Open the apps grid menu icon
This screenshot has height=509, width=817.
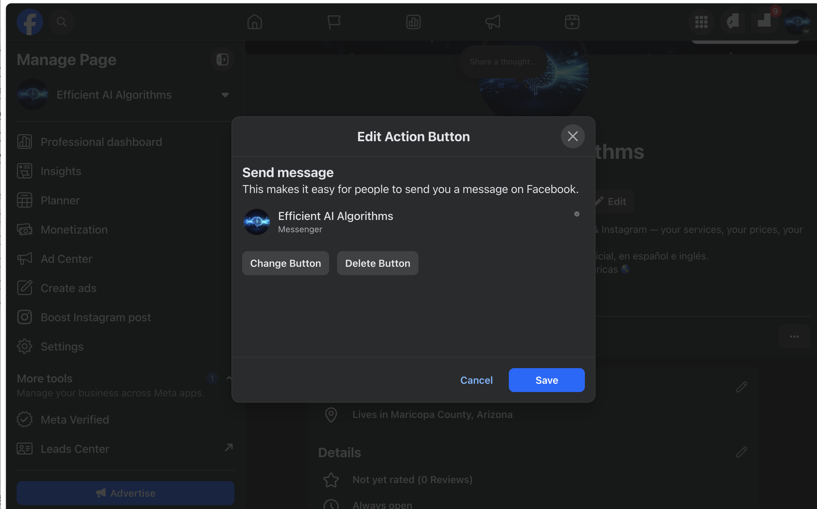(701, 22)
